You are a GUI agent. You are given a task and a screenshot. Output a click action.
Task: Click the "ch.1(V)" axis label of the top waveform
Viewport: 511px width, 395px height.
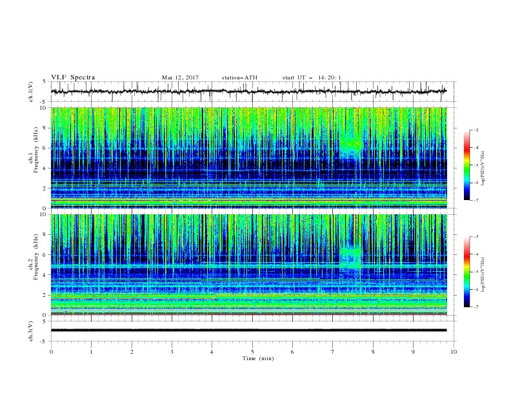coord(31,92)
